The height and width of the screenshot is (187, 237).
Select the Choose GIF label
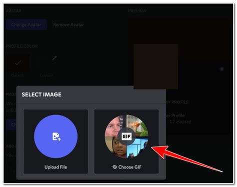point(130,167)
